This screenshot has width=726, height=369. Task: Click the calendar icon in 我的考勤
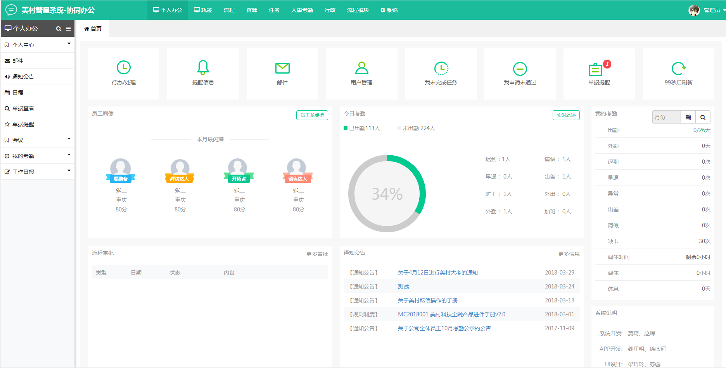[x=688, y=117]
